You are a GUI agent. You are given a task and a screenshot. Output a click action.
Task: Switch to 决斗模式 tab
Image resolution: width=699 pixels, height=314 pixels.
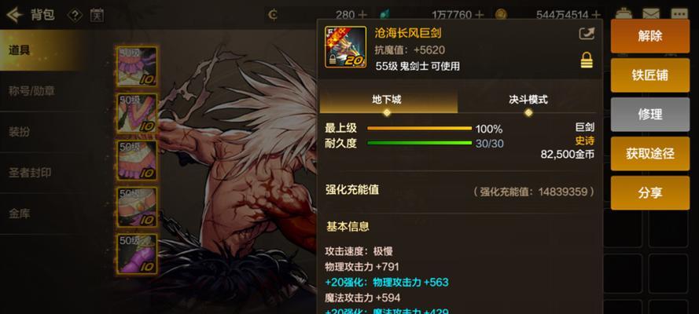click(x=528, y=100)
